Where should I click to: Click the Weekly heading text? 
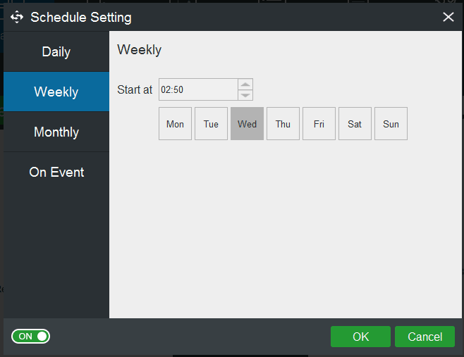tap(140, 50)
